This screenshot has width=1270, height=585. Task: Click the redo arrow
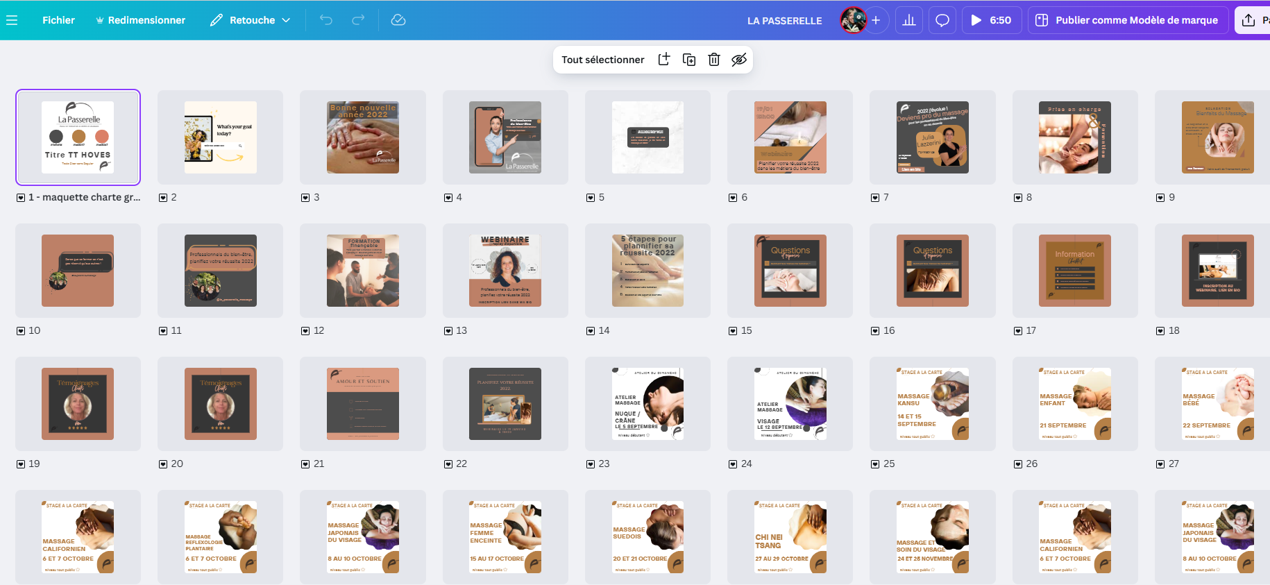pos(358,20)
